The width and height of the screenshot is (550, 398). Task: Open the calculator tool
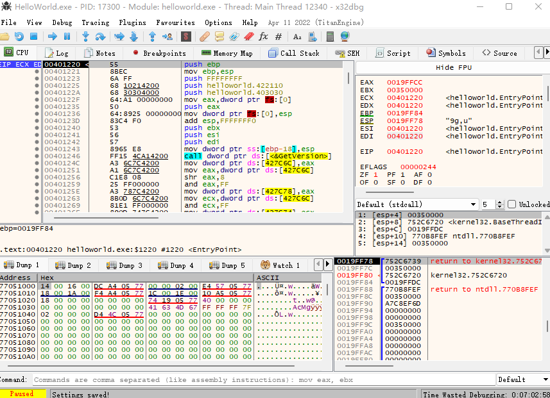coord(330,37)
